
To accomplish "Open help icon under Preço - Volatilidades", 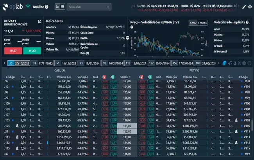I will click(132, 27).
